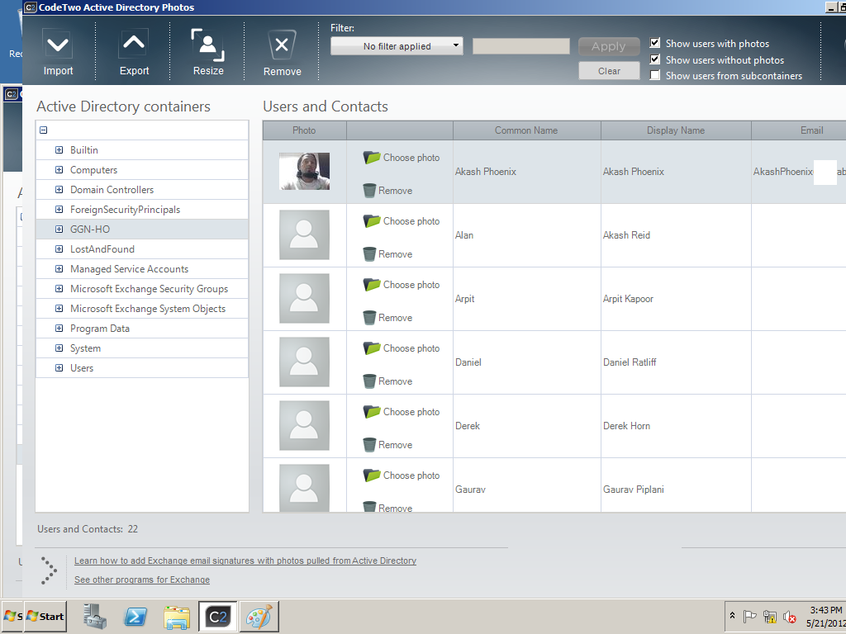The width and height of the screenshot is (846, 634).
Task: Open Paint from the taskbar
Action: click(259, 616)
